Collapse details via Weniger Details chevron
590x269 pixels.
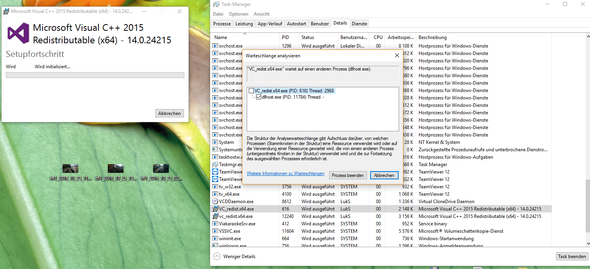point(217,256)
